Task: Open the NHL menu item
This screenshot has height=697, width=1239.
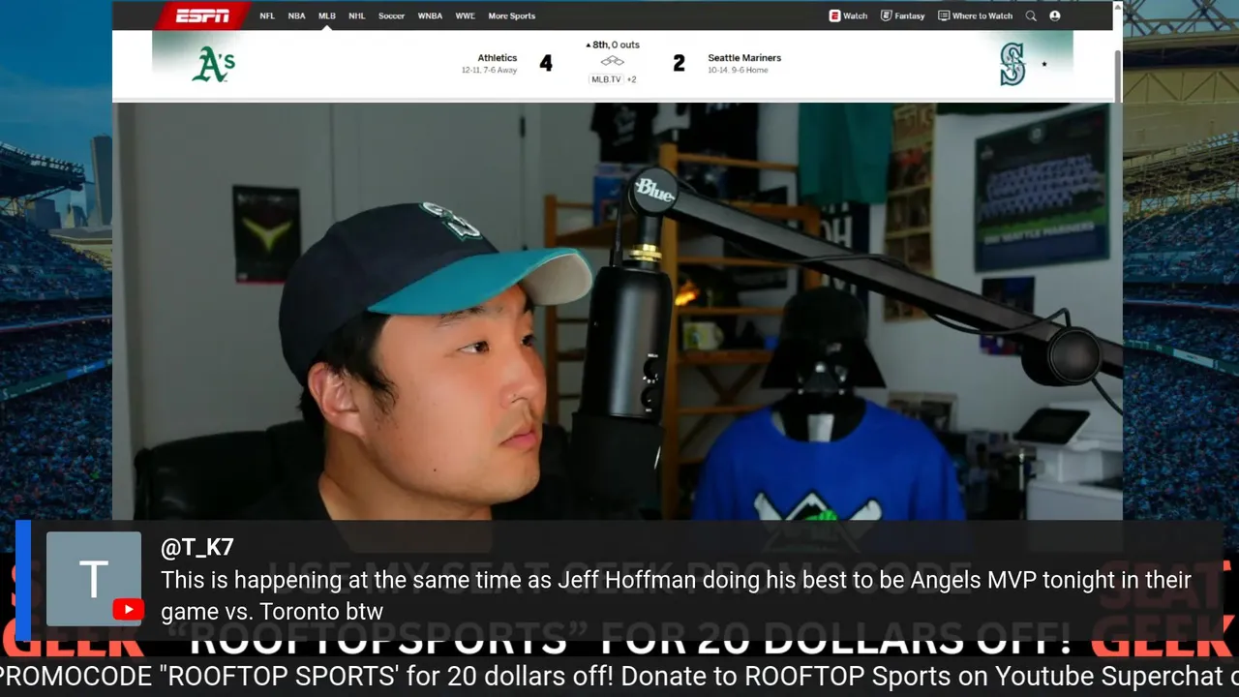Action: tap(357, 16)
